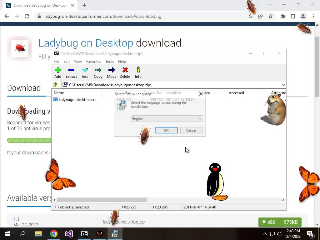Image resolution: width=320 pixels, height=240 pixels.
Task: Click the green x86 975KB download button
Action: [x=280, y=222]
